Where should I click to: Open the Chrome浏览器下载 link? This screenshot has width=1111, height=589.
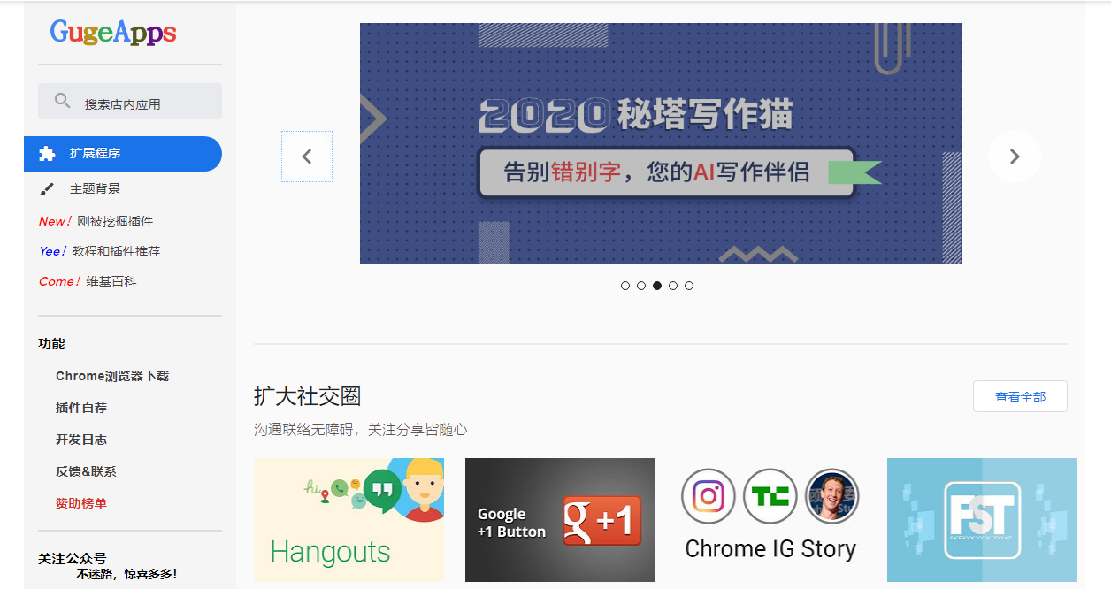tap(112, 376)
